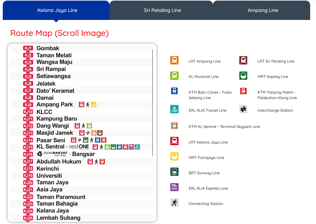Click the walking figure icon beside Abdullah Hukum
Screen dimensions: 316x224
tap(96, 162)
